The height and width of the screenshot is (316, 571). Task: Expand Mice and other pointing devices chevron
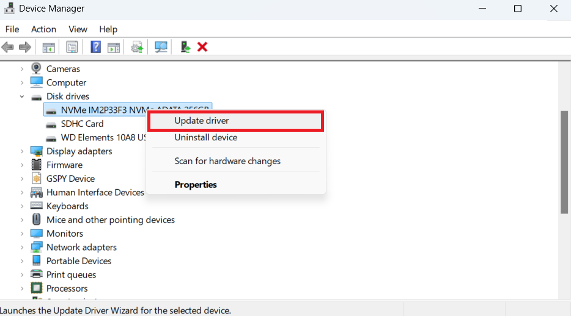click(x=22, y=220)
